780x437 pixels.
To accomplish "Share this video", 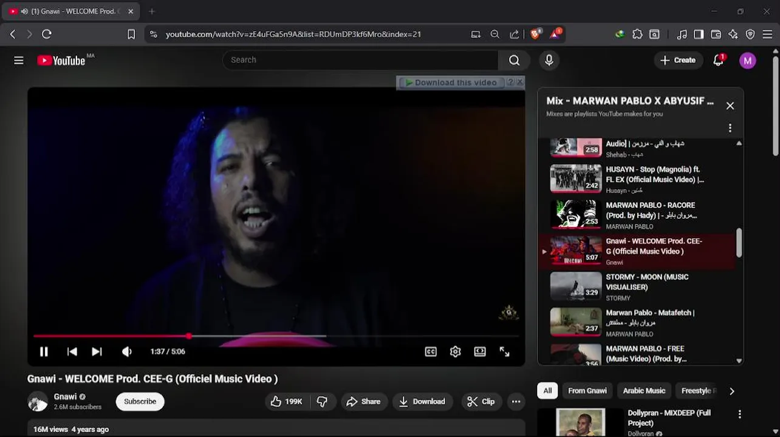I will (x=363, y=401).
